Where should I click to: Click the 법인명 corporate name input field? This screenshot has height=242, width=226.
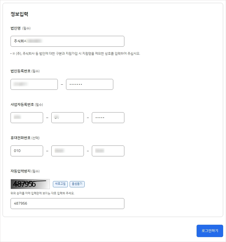[67, 41]
